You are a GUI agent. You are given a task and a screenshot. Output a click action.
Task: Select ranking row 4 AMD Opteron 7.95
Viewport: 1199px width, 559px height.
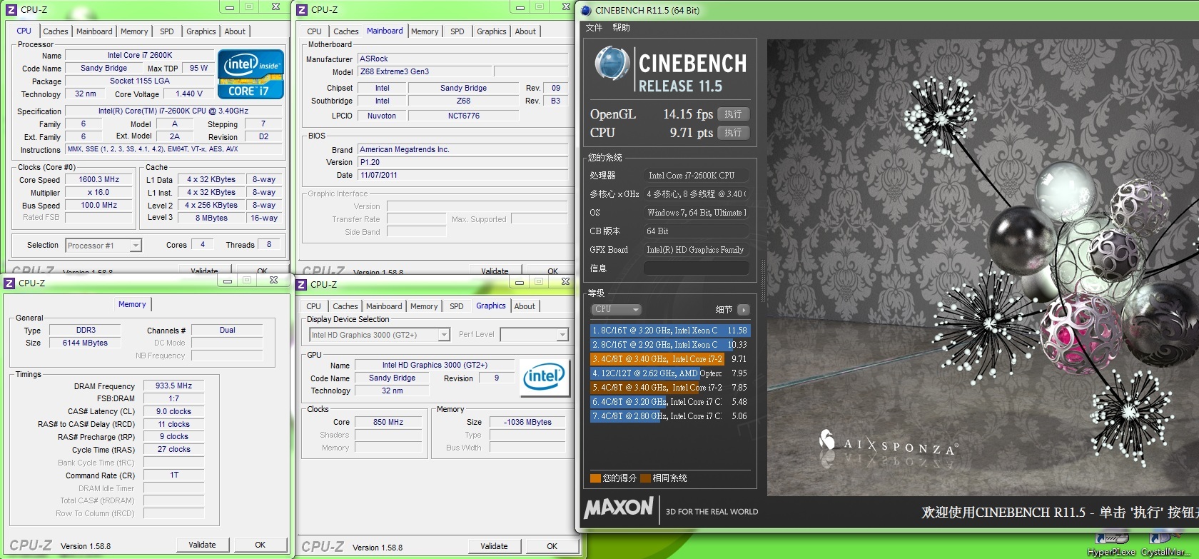[x=669, y=373]
